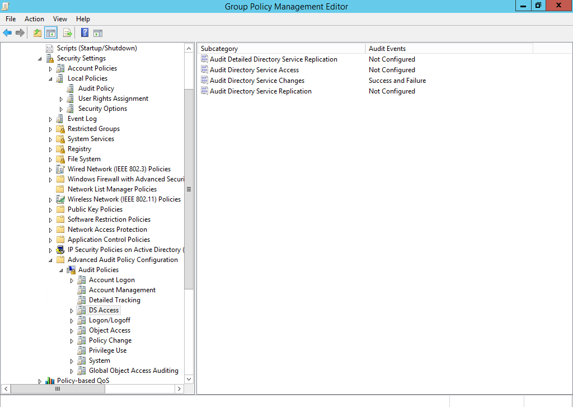This screenshot has width=573, height=407.
Task: Open the View menu
Action: click(60, 19)
